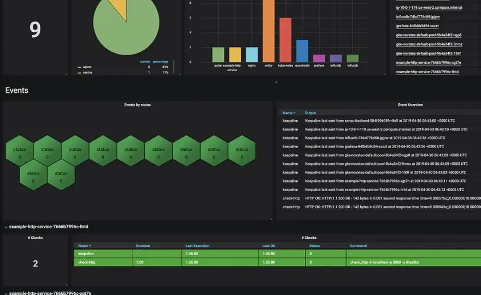Viewport: 481px width, 295px height.
Task: Click the big 9 single stat value
Action: [35, 29]
